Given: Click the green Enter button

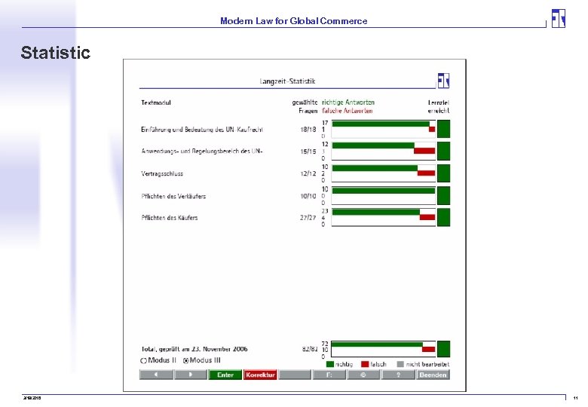Looking at the screenshot, I should click(x=225, y=375).
